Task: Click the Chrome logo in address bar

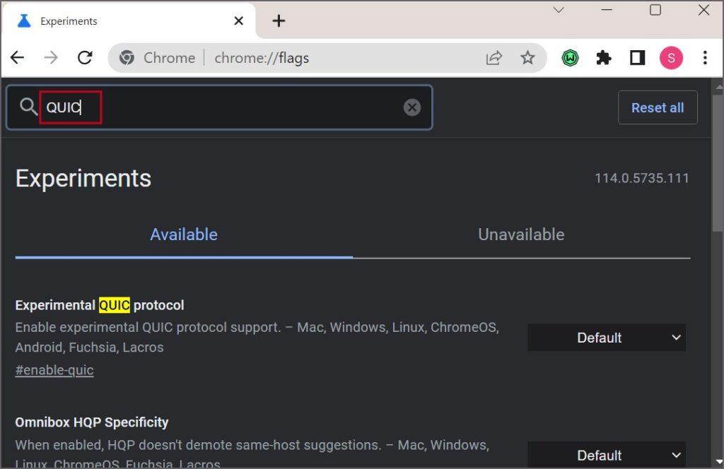Action: coord(127,58)
